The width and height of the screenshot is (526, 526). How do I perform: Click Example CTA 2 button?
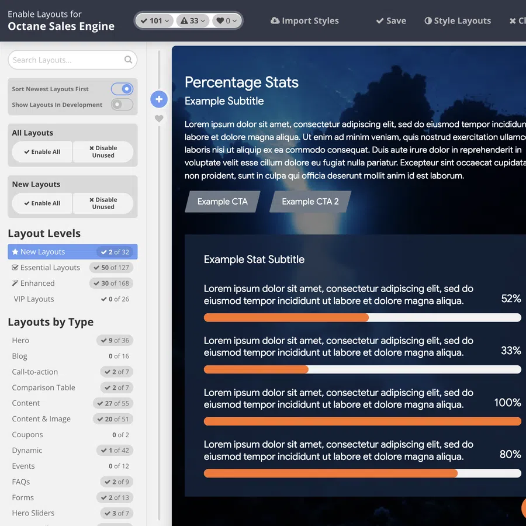point(310,202)
